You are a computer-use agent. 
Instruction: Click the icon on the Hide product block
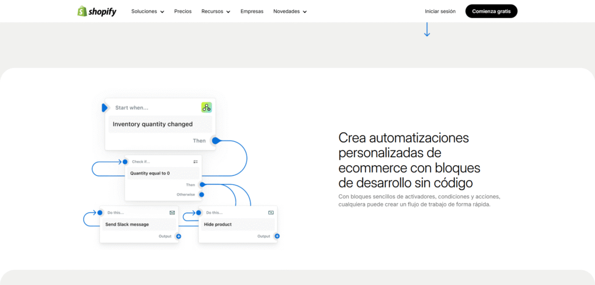tap(271, 213)
